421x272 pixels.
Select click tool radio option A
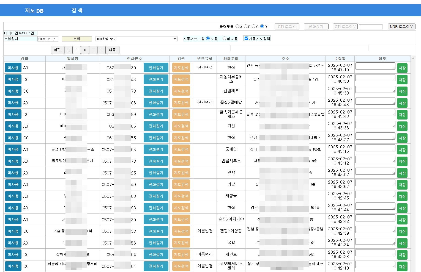point(237,26)
